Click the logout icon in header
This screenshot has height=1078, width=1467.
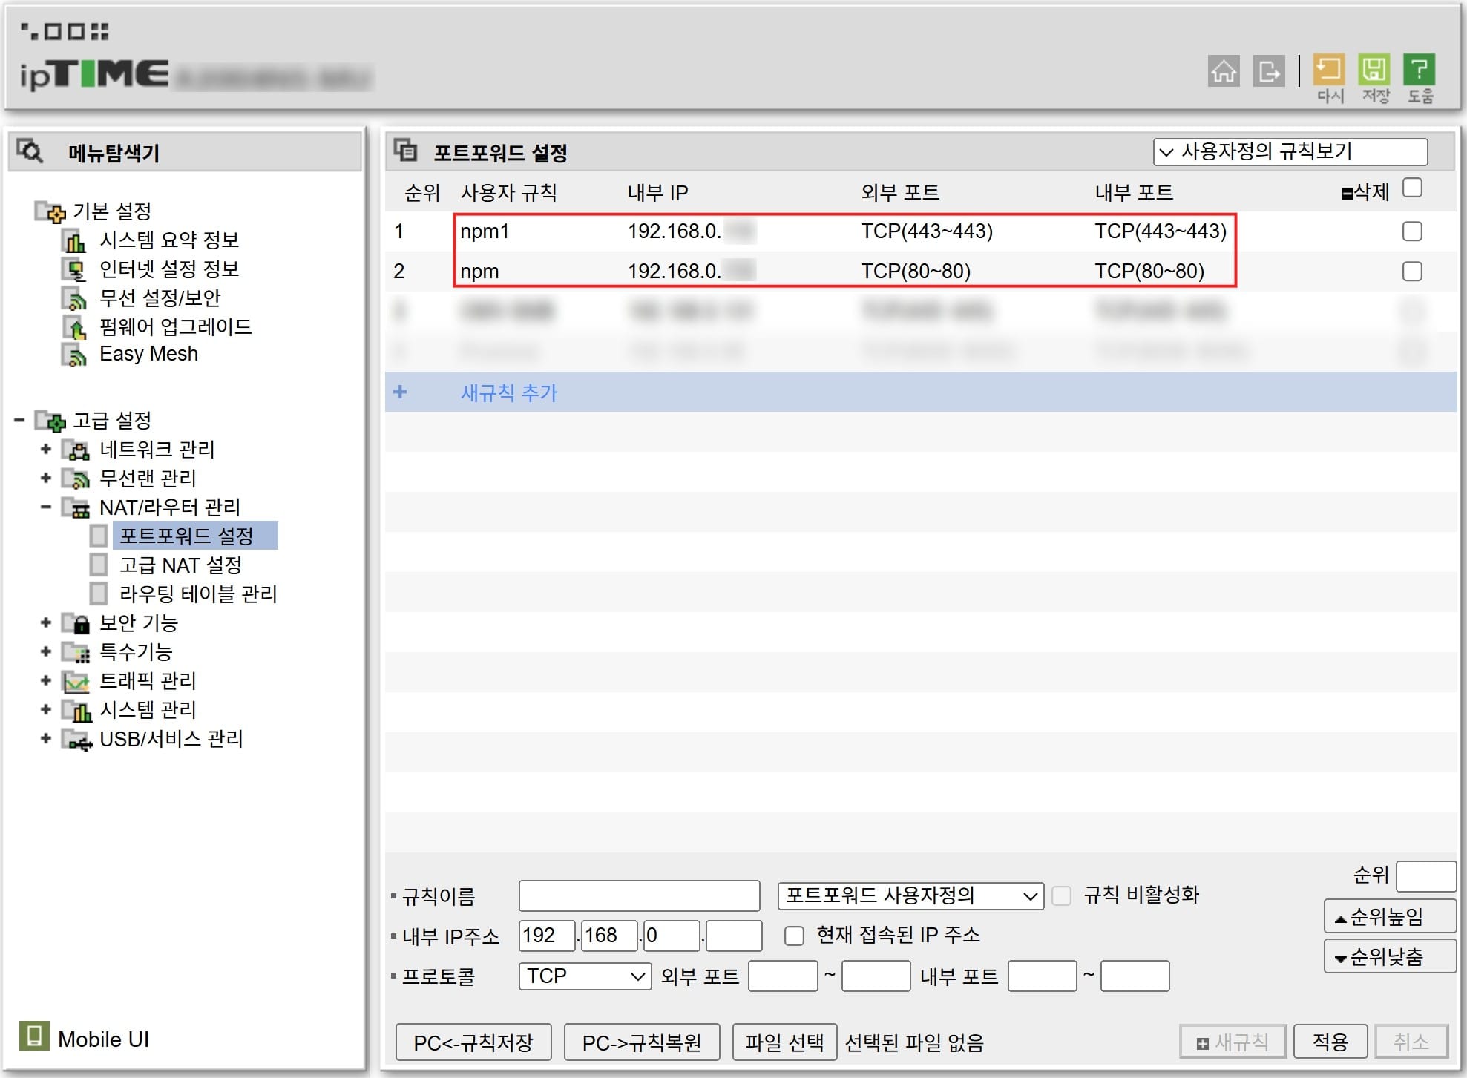click(1268, 71)
